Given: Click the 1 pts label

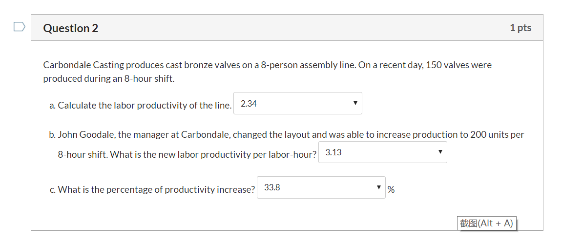Looking at the screenshot, I should [520, 27].
